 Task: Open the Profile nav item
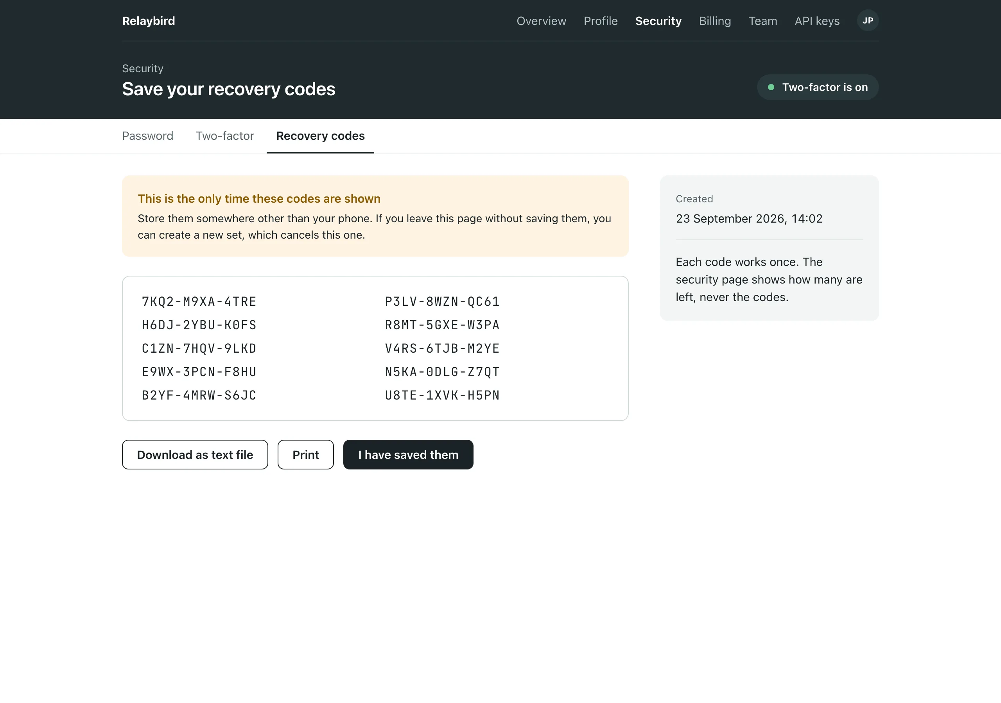pyautogui.click(x=600, y=21)
